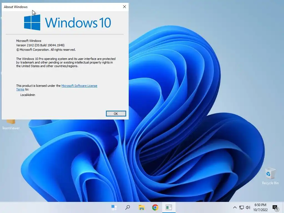The height and width of the screenshot is (213, 284).
Task: Click the Microsoft Windows text line
Action: tap(29, 41)
